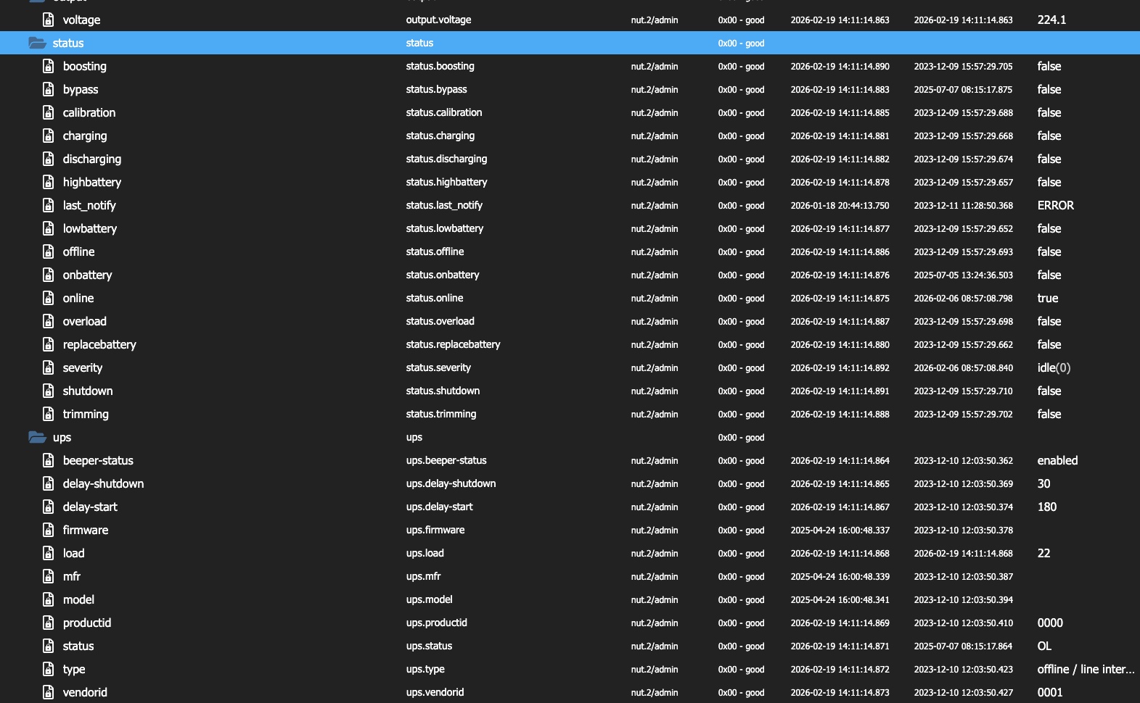Click the state icon beside discharging
This screenshot has width=1140, height=703.
click(48, 159)
